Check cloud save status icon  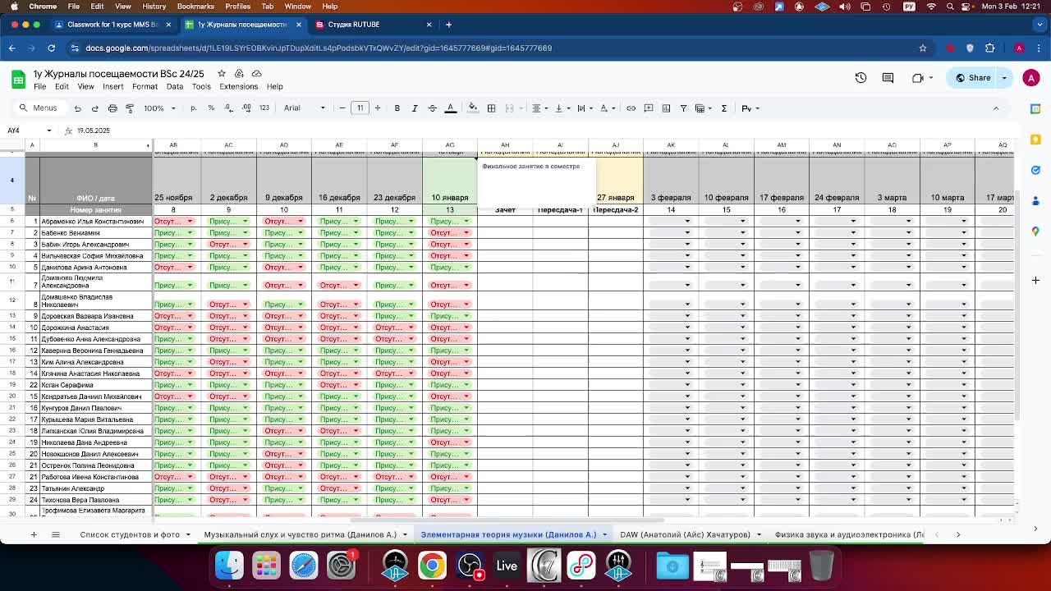click(256, 74)
